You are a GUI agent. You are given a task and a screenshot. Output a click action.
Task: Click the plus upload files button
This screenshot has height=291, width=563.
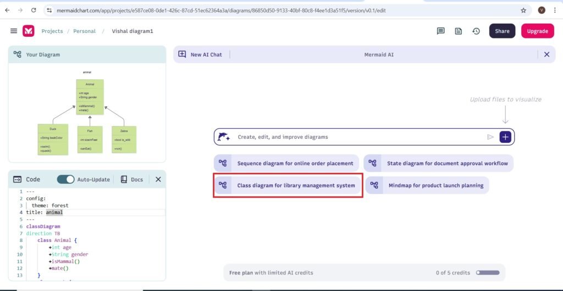(x=505, y=137)
